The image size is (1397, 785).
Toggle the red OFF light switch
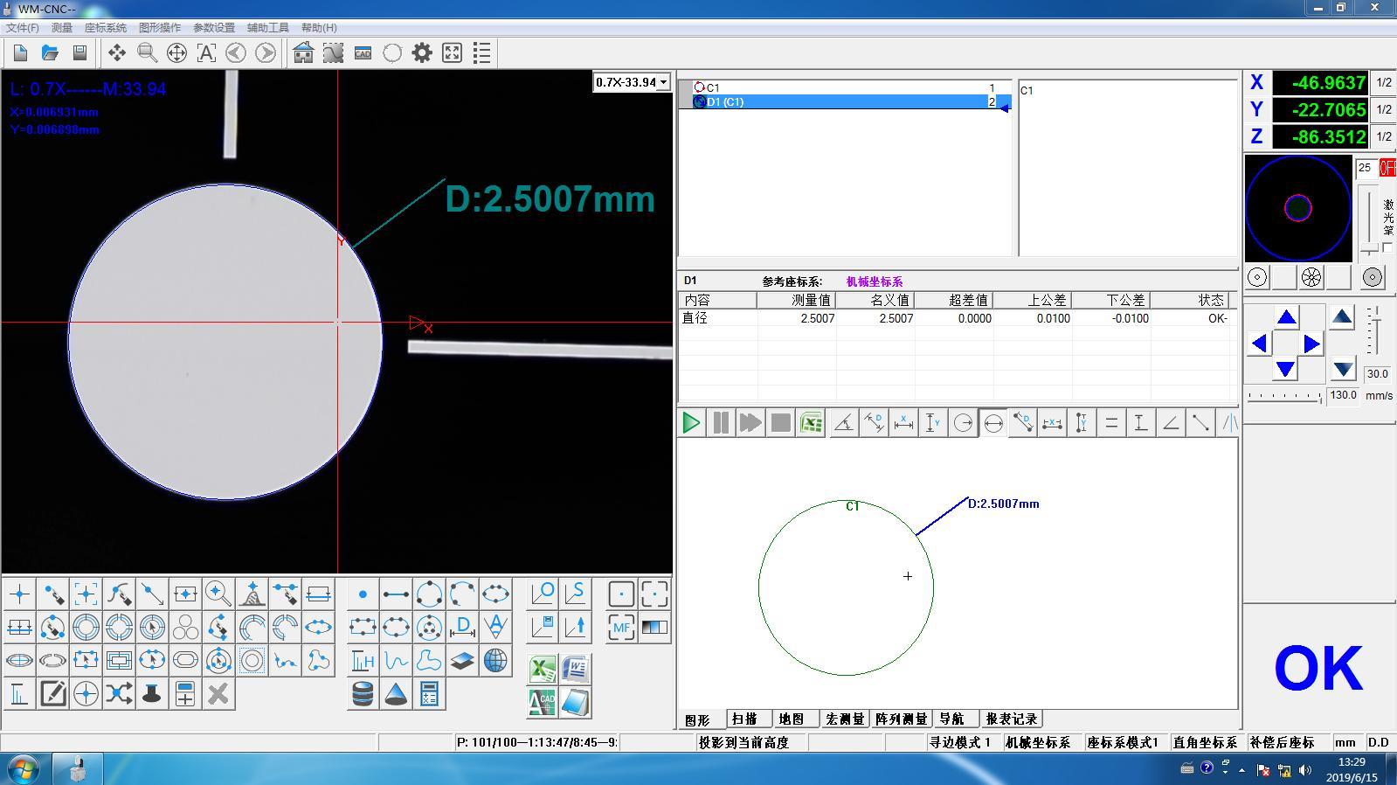(1387, 168)
